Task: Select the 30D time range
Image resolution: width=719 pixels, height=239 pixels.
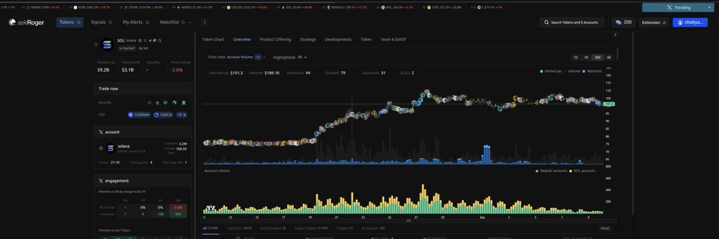Action: [597, 57]
